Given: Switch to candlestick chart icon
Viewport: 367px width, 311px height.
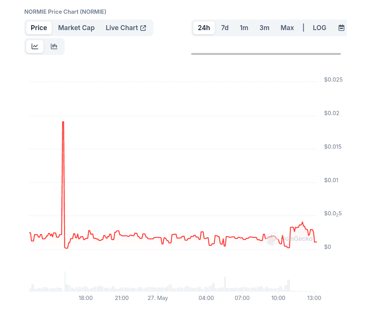Looking at the screenshot, I should [x=54, y=46].
